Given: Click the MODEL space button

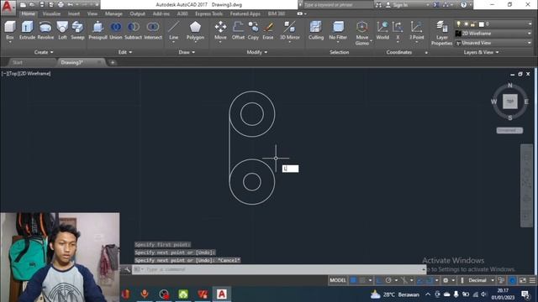Looking at the screenshot, I should point(338,280).
